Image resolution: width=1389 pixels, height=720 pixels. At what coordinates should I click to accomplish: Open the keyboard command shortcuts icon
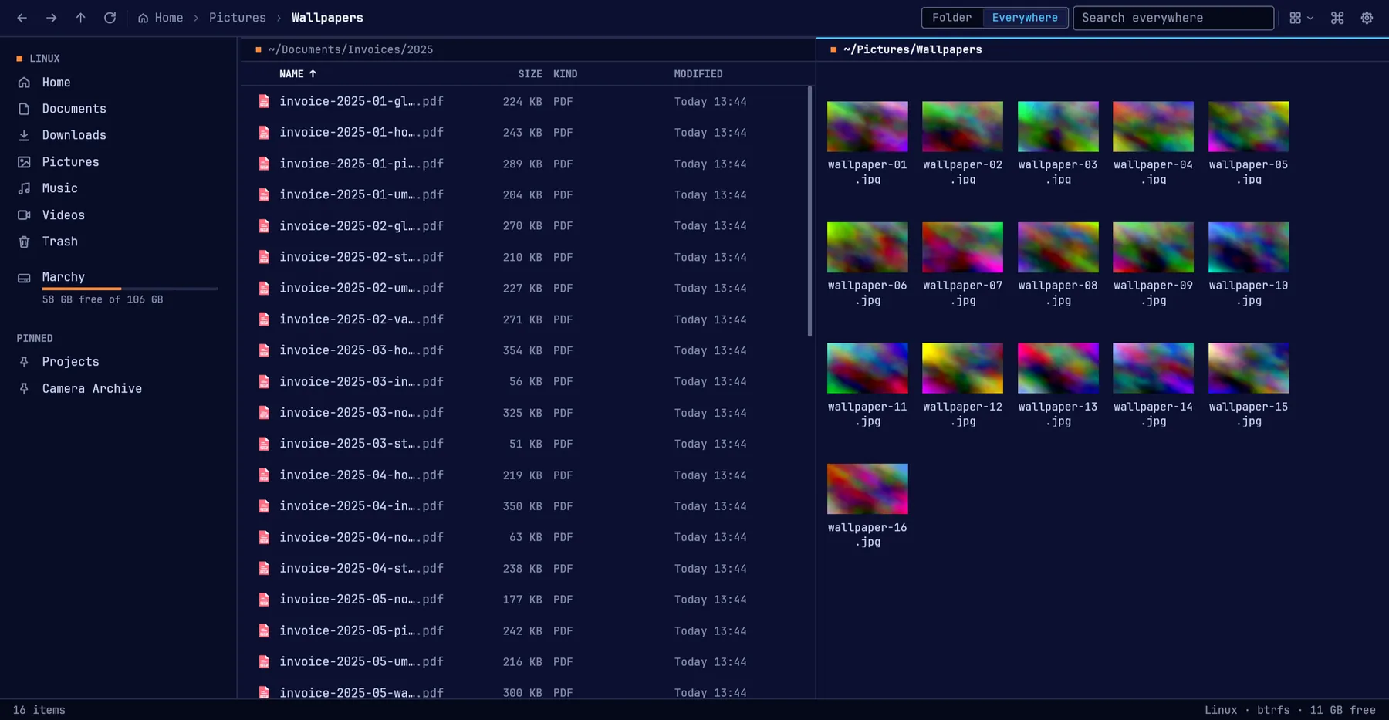(x=1337, y=18)
